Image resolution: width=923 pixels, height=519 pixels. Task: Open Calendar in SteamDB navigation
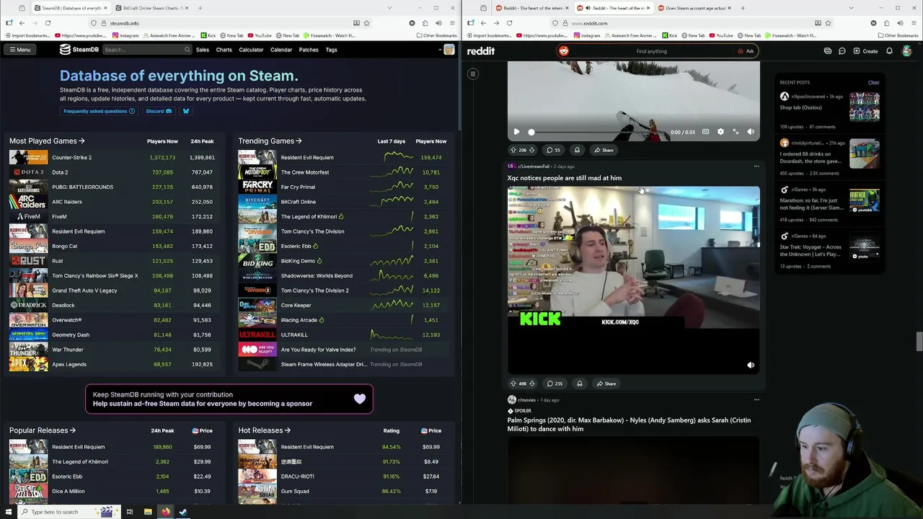pos(281,50)
